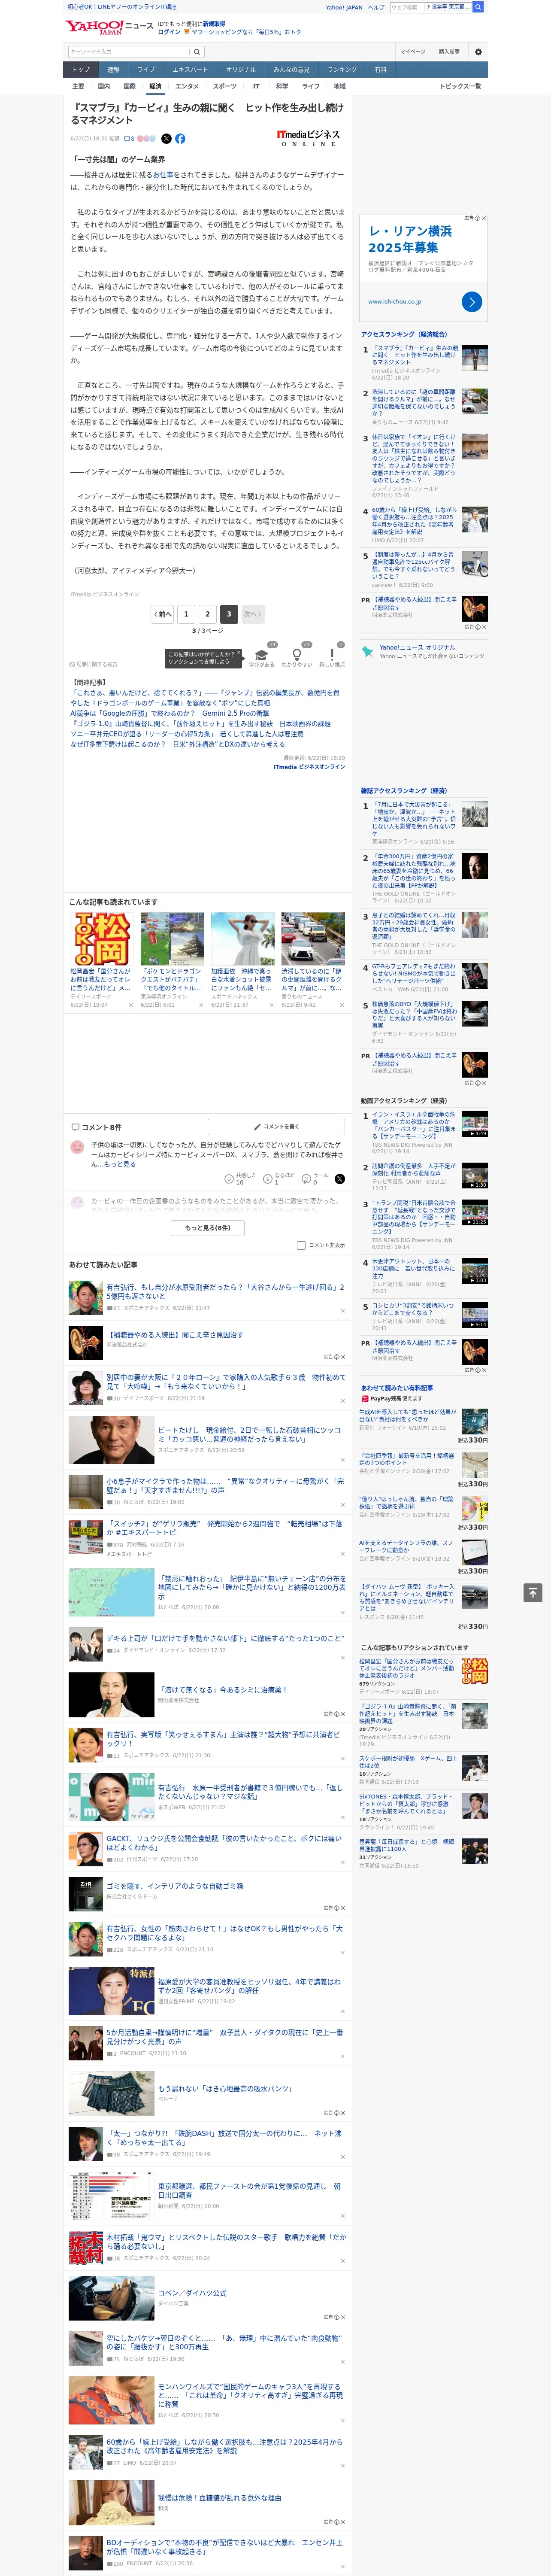Click 記事に関する報告 report icon link

pos(93,664)
